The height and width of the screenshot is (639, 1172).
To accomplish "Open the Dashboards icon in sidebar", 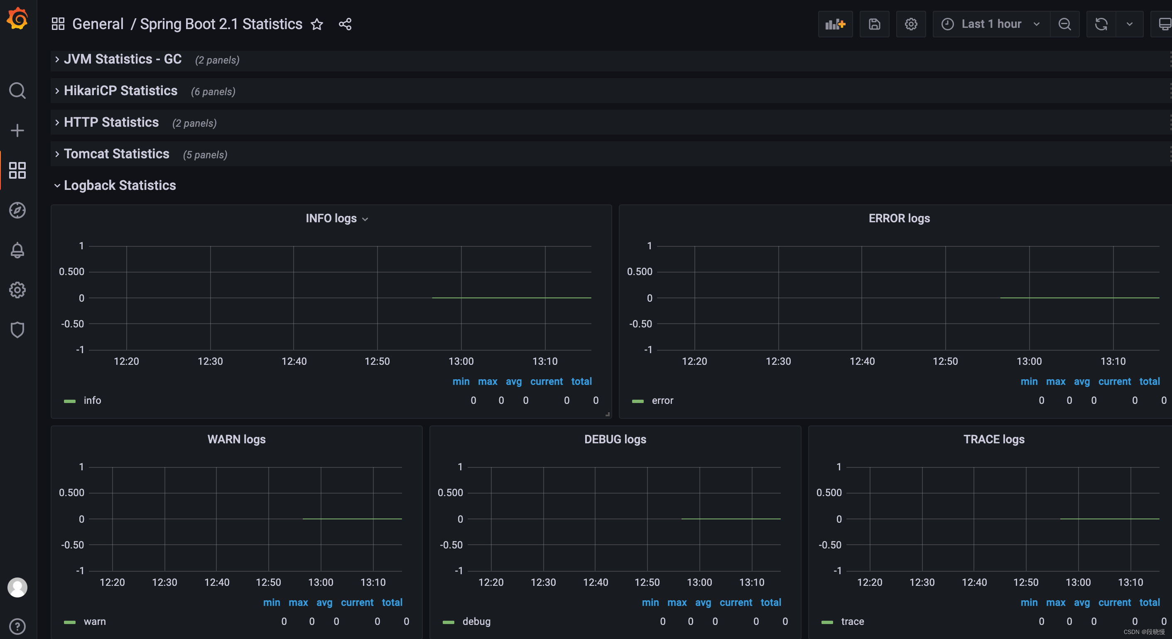I will [17, 170].
